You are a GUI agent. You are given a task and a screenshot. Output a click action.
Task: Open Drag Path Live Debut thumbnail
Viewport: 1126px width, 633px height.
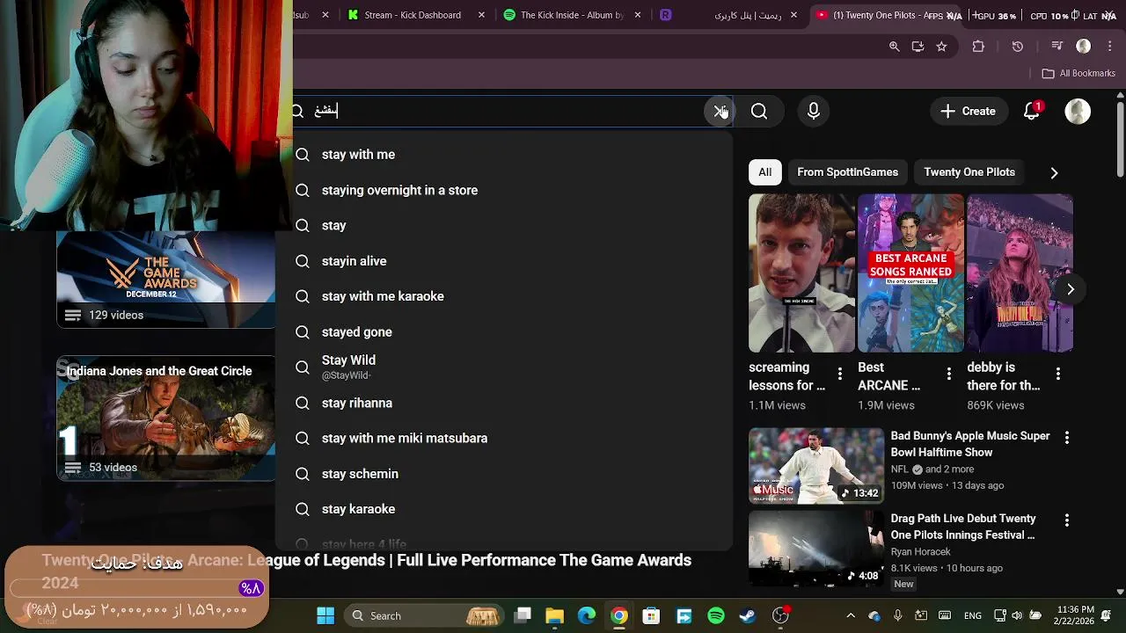816,549
